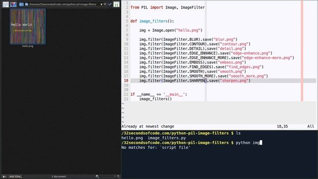Click the colorful image viewer icon

click(x=13, y=4)
